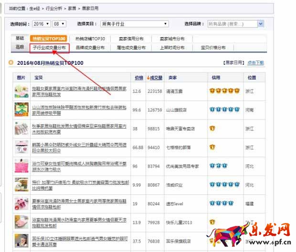
Task: Click the brand search input field
Action: pos(232,24)
